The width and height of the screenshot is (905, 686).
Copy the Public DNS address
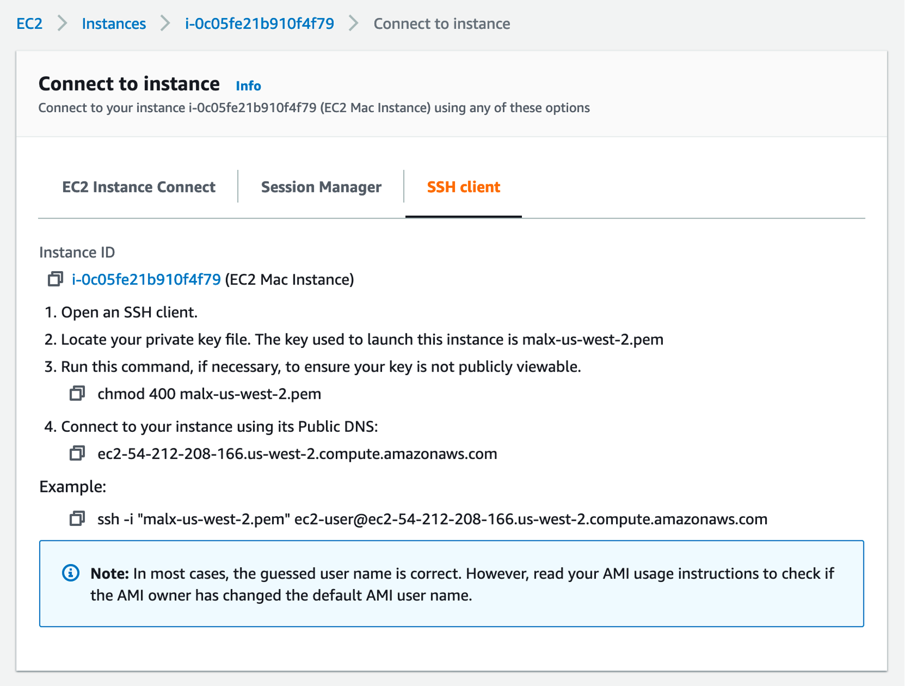point(77,453)
